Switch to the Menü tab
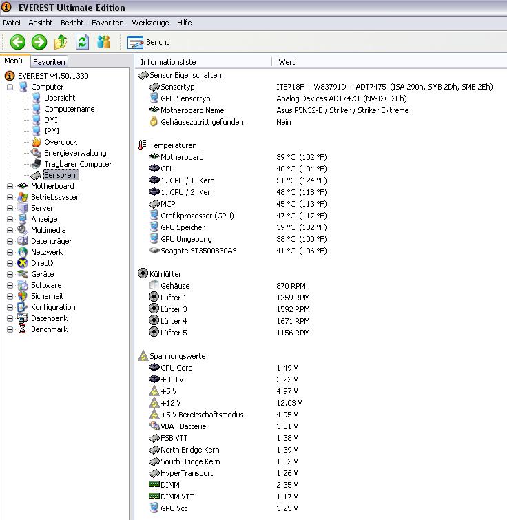Viewport: 507px width, 520px height. point(14,61)
